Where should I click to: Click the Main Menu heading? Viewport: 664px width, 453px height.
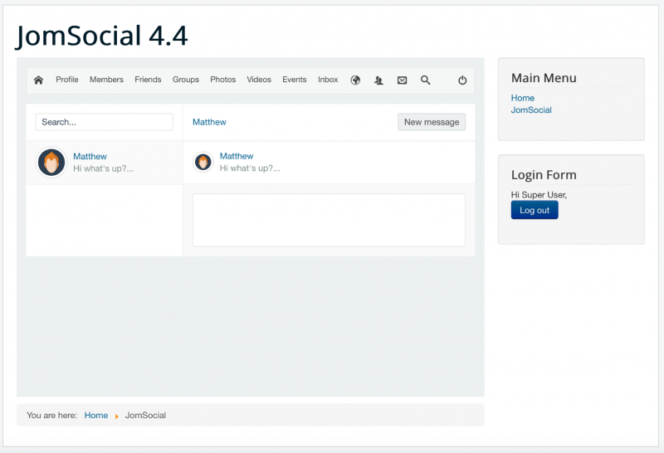[x=544, y=78]
